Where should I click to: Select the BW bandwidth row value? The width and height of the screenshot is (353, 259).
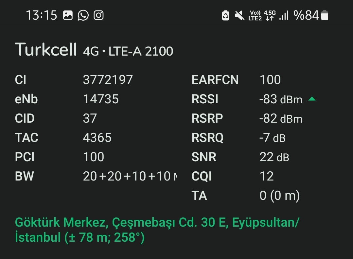click(130, 176)
